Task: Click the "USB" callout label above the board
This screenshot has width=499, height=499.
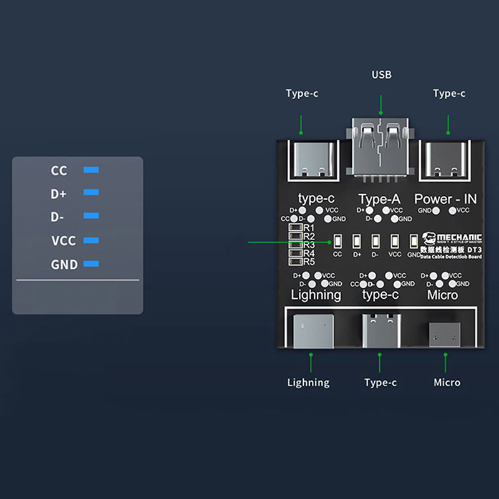Action: click(x=382, y=75)
